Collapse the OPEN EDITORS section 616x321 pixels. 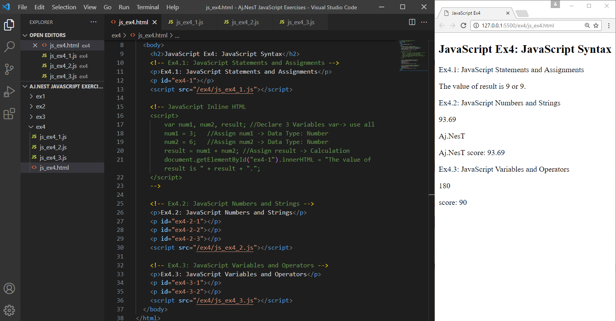25,35
